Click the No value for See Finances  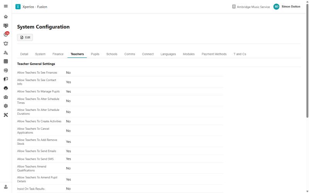pyautogui.click(x=68, y=73)
